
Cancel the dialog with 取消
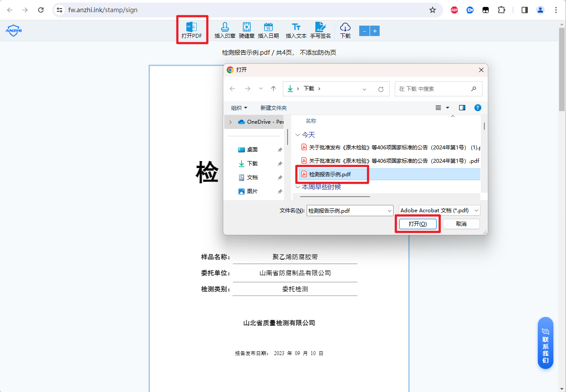click(x=461, y=224)
